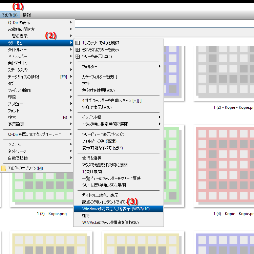Open the 印刷 submenu
254x254 pixels.
(x=37, y=97)
